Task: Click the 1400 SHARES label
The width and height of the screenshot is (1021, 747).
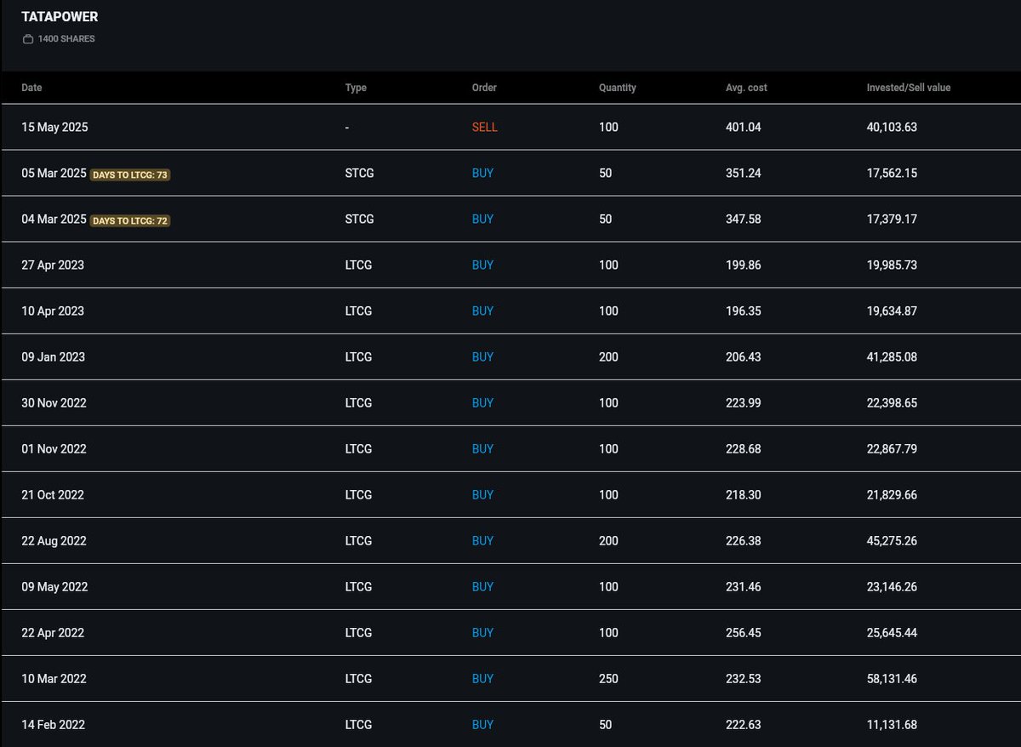Action: click(x=66, y=39)
